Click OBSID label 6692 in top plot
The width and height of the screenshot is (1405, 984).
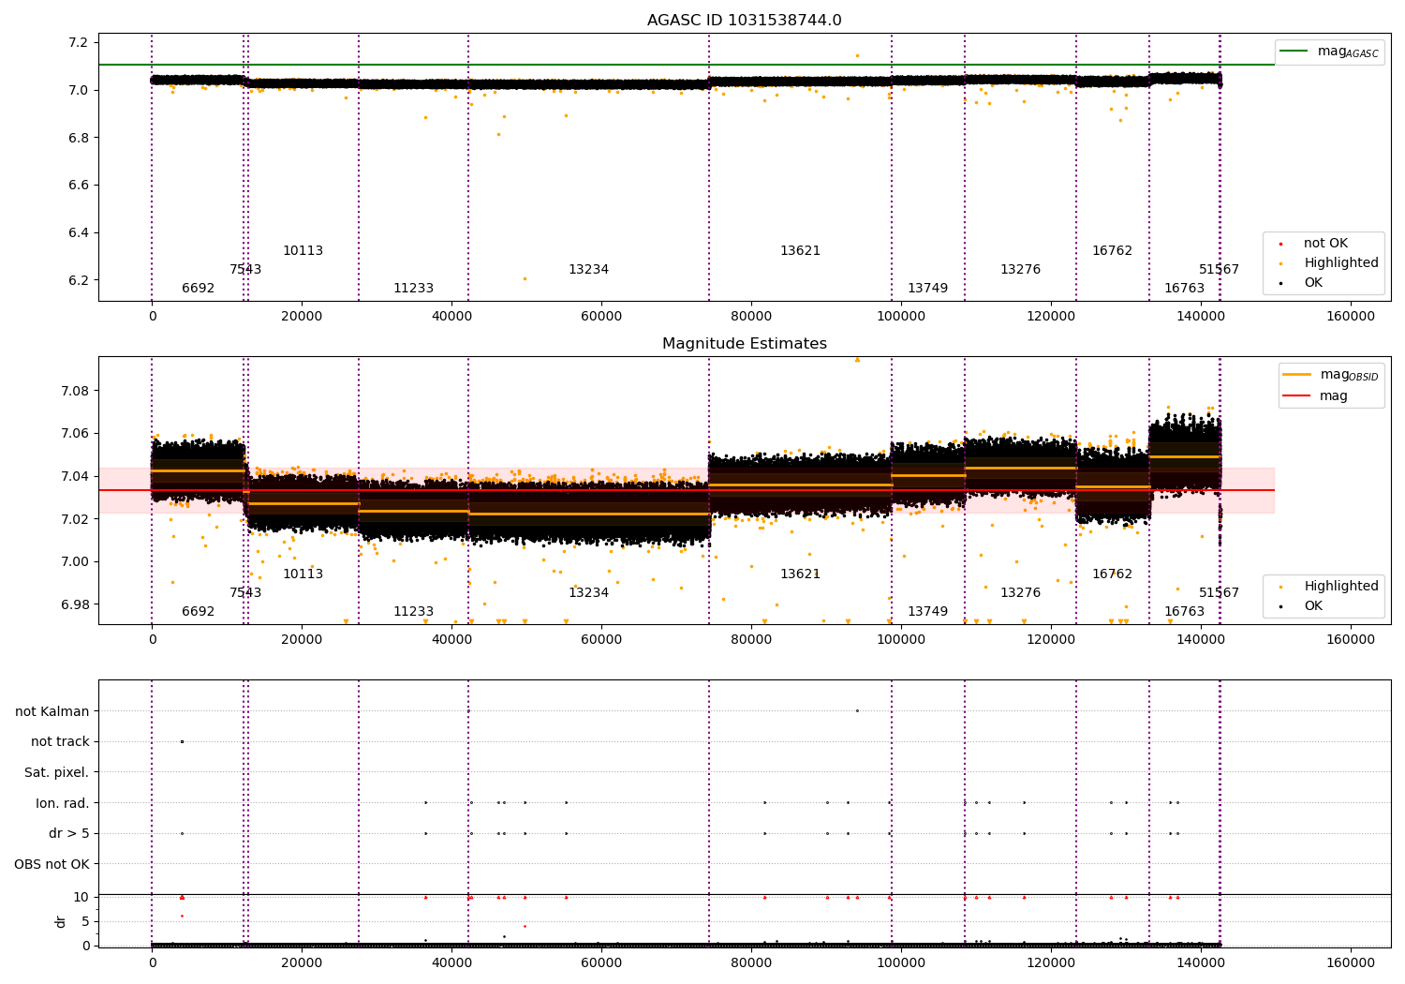(199, 289)
